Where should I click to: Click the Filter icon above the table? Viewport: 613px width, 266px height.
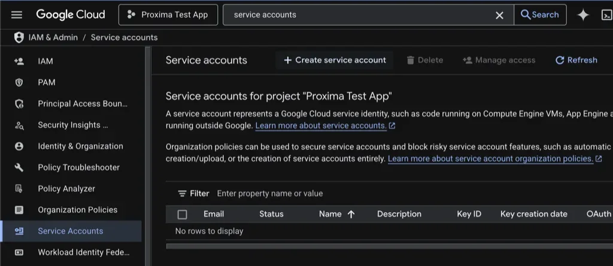point(182,193)
